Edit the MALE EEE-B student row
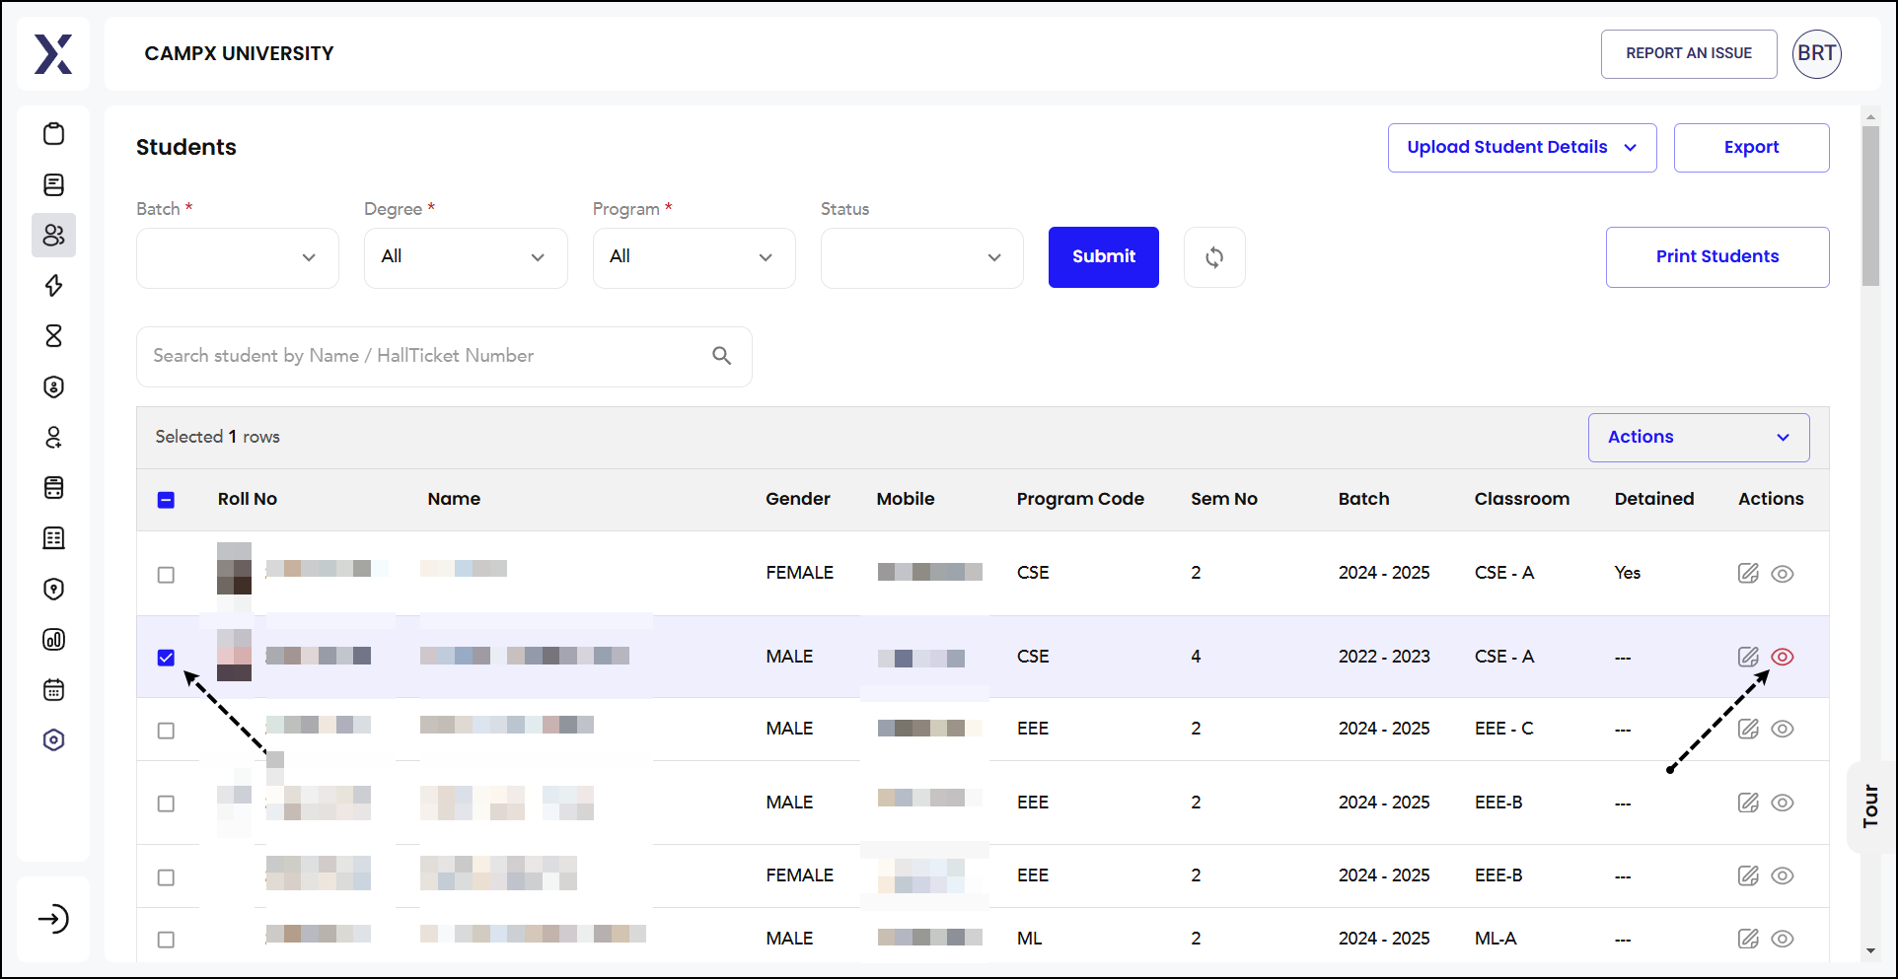The height and width of the screenshot is (979, 1898). point(1748,803)
